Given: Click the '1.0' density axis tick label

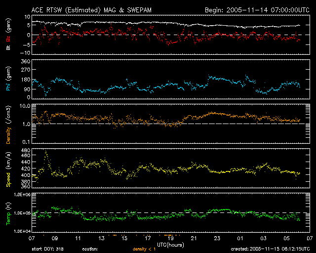Looking at the screenshot, I should 26,124.
